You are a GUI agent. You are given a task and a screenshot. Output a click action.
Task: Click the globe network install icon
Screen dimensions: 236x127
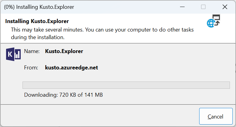(213, 21)
